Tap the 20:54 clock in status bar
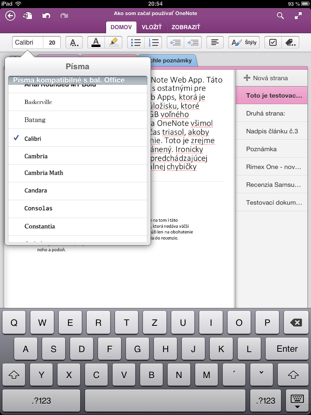Screen dimensions: 311x415 point(155,4)
